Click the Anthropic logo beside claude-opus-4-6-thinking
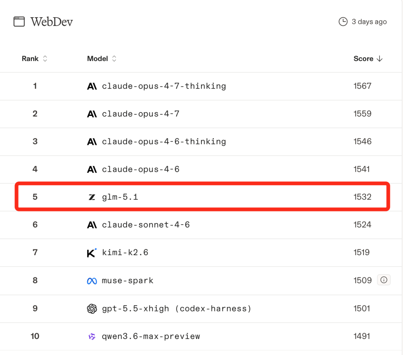The width and height of the screenshot is (403, 355). pos(92,142)
